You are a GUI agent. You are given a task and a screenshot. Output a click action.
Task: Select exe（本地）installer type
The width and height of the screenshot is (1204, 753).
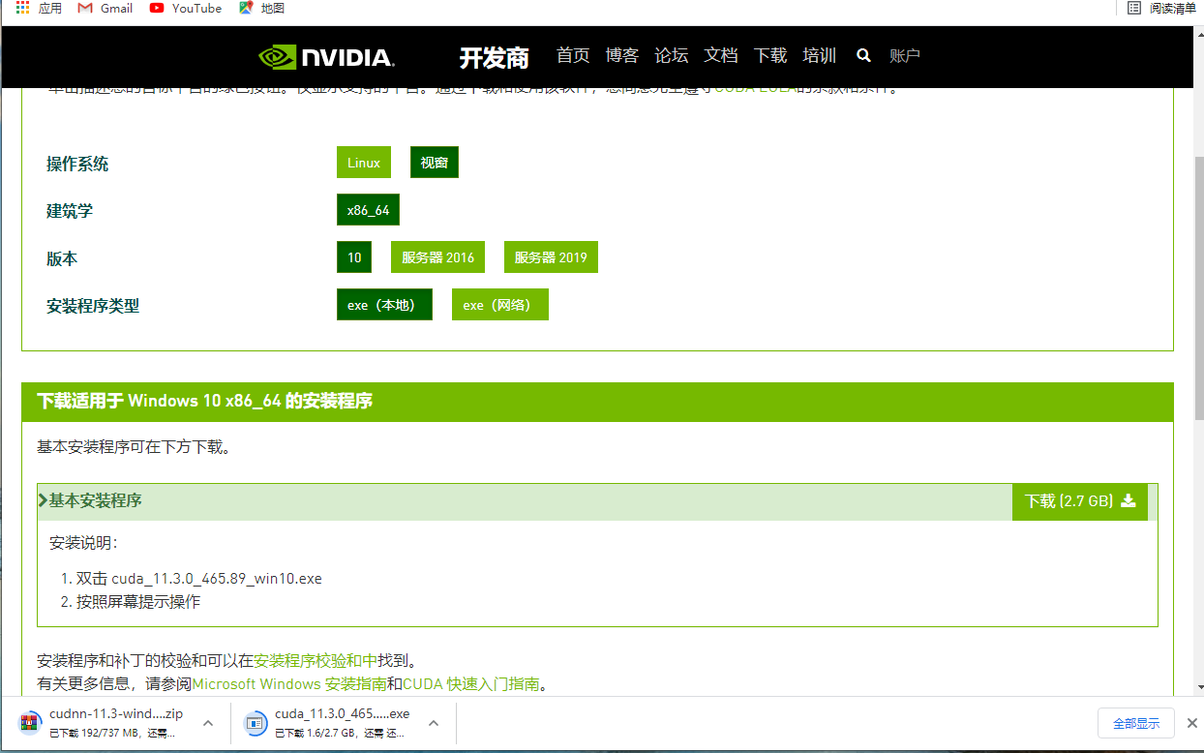point(384,305)
